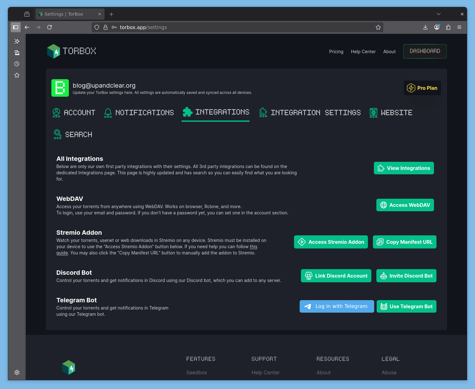
Task: Open History in the sidebar
Action: (x=17, y=64)
